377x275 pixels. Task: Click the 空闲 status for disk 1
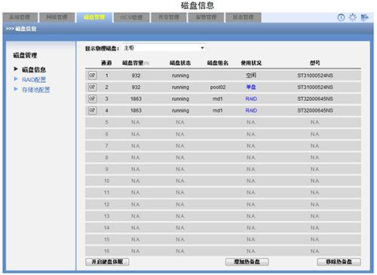[251, 75]
